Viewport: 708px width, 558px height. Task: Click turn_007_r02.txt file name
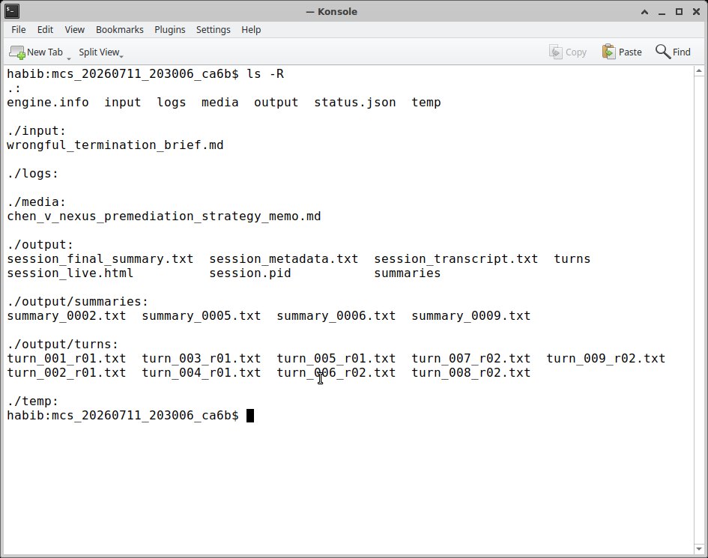tap(471, 359)
